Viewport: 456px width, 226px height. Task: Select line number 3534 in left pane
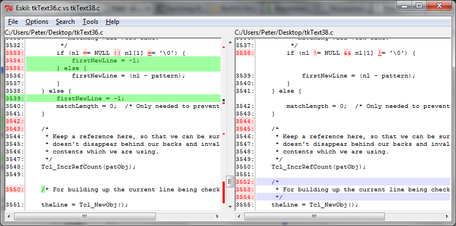(x=15, y=61)
